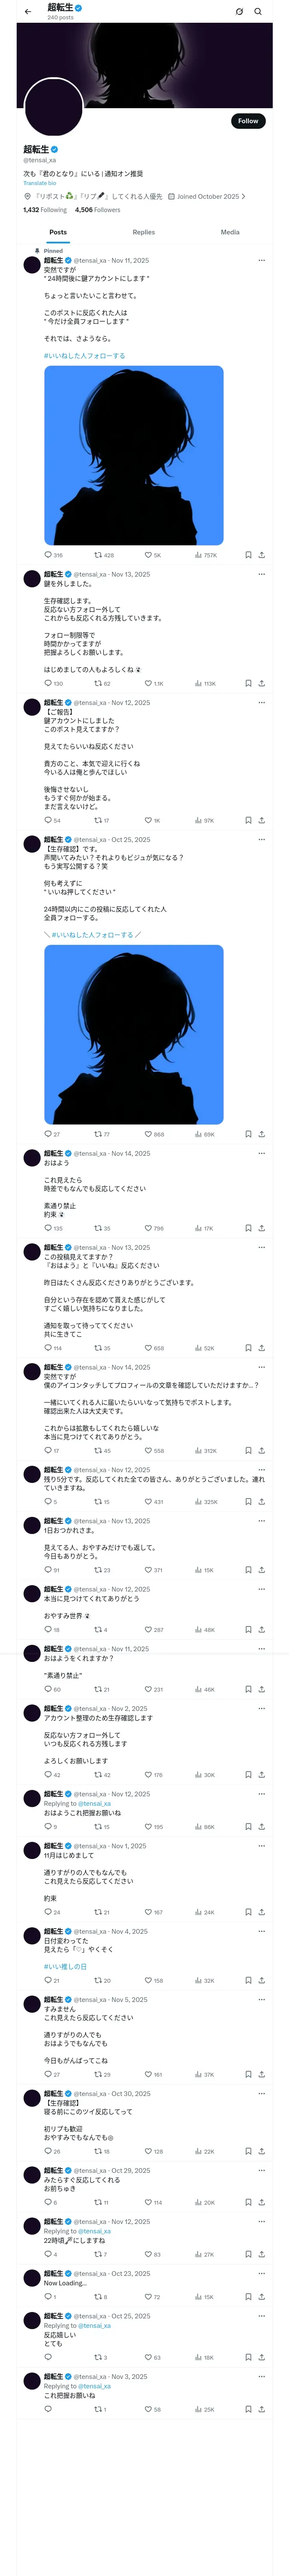
Task: Switch to the Replies tab
Action: (x=143, y=232)
